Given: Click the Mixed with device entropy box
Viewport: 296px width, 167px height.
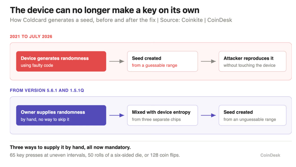Looking at the screenshot, I should point(162,115).
